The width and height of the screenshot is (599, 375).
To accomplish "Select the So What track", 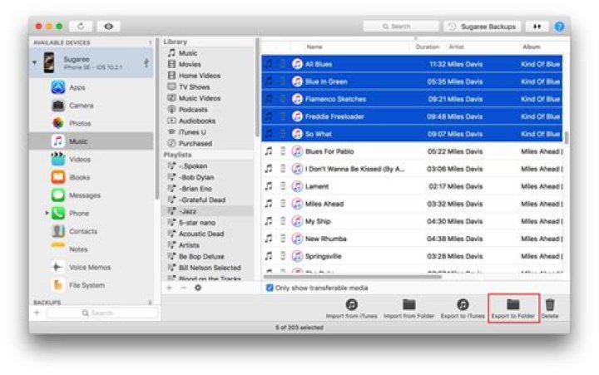I will pos(412,134).
